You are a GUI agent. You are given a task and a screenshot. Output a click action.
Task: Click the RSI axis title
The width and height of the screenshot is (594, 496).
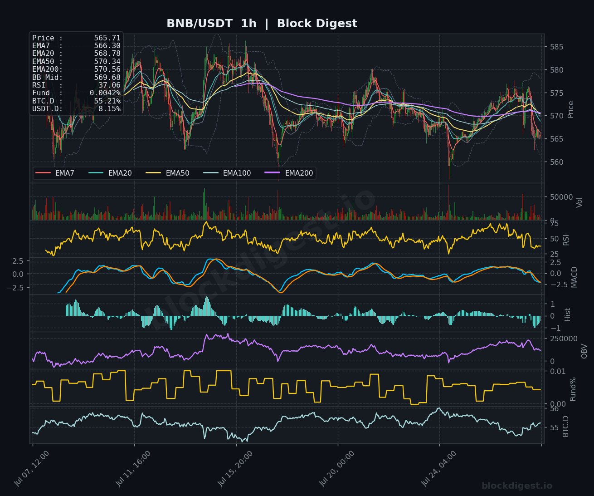click(x=566, y=240)
